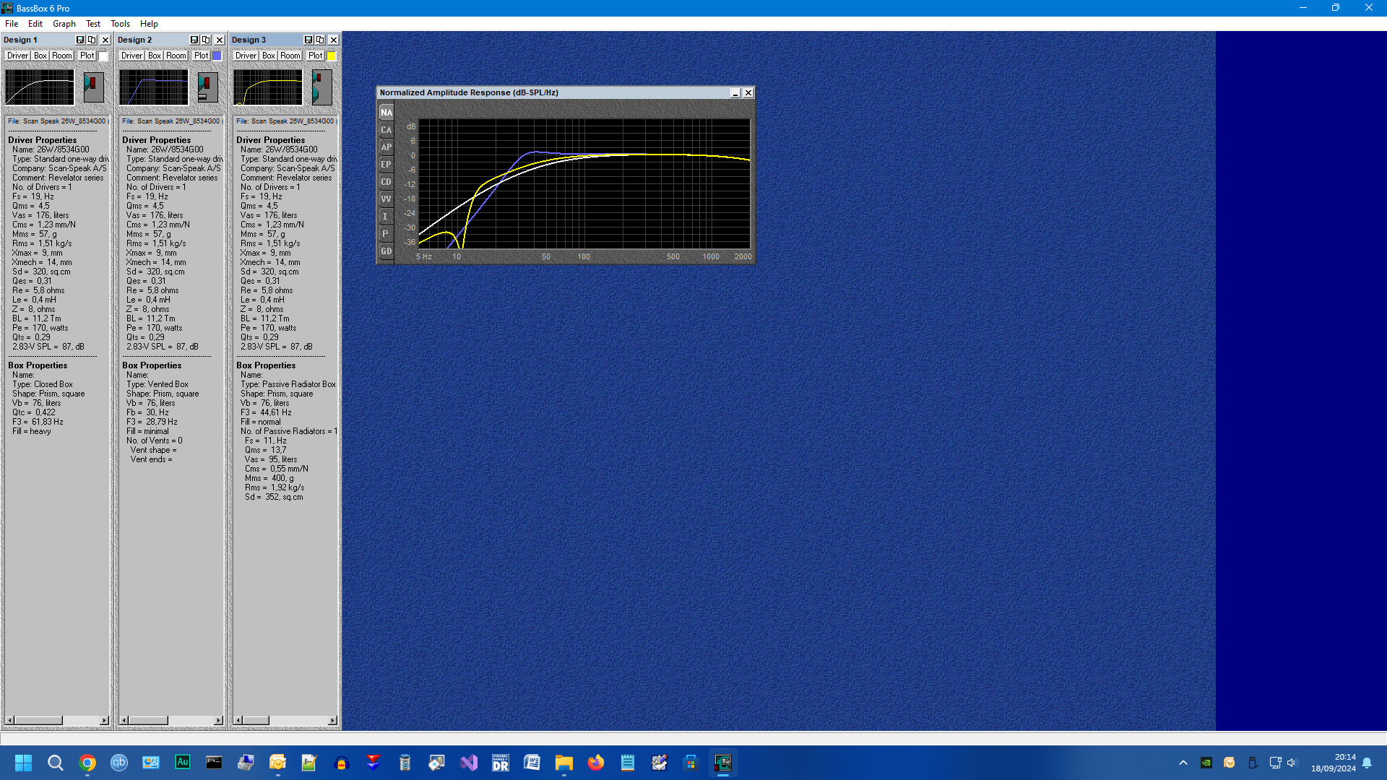Click the Box button in Design 2

click(x=155, y=56)
